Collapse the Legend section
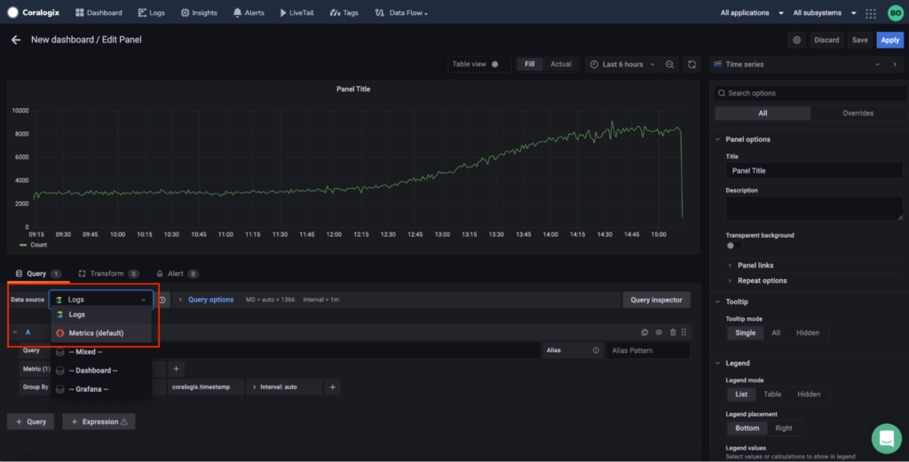 (717, 363)
